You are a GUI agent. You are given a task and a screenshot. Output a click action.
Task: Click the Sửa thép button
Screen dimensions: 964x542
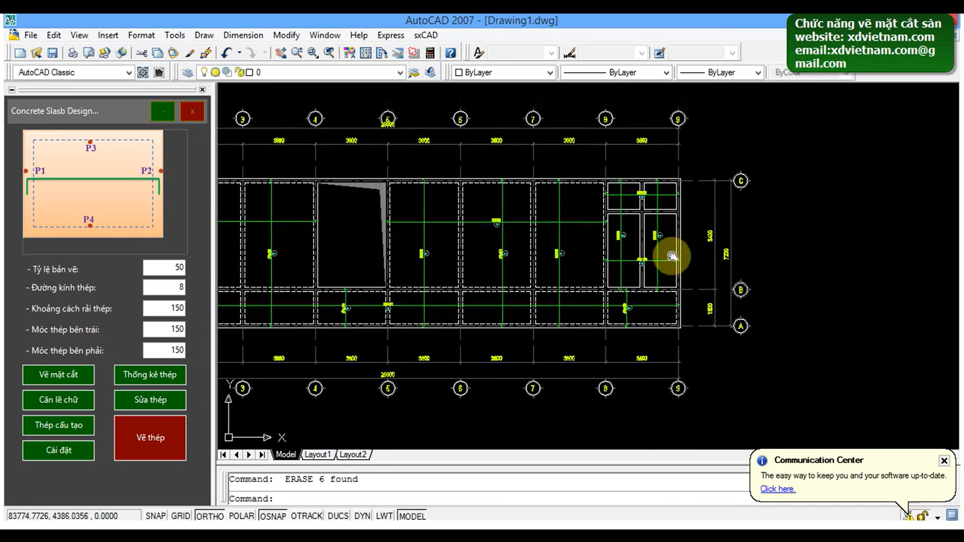pyautogui.click(x=150, y=400)
